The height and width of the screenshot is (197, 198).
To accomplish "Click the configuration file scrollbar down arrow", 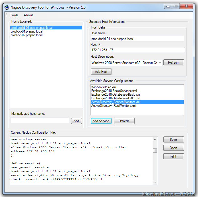I will 155,182.
